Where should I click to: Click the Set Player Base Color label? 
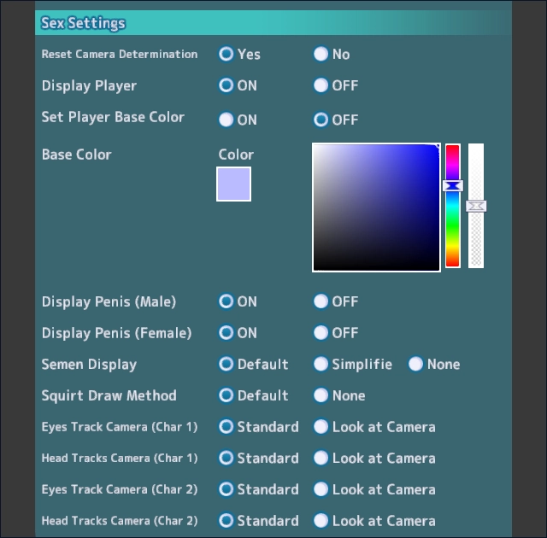tap(113, 118)
